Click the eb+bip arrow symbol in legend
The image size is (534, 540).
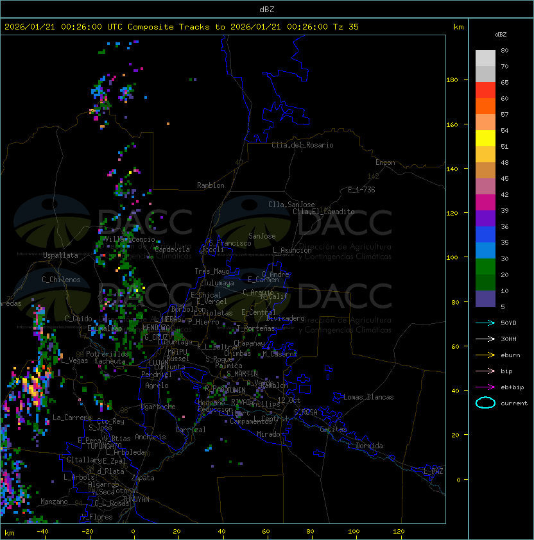pyautogui.click(x=485, y=387)
